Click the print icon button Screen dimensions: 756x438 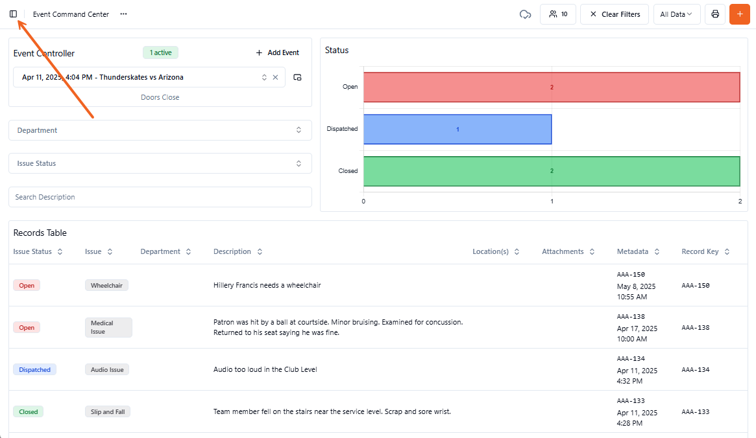715,14
